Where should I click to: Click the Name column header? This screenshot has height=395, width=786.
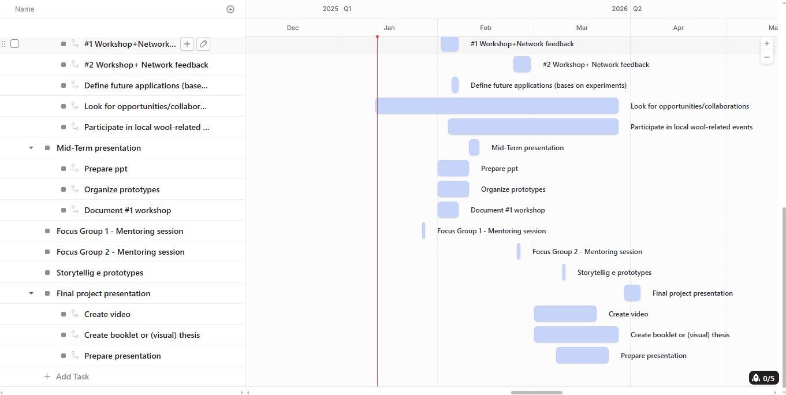[x=24, y=9]
